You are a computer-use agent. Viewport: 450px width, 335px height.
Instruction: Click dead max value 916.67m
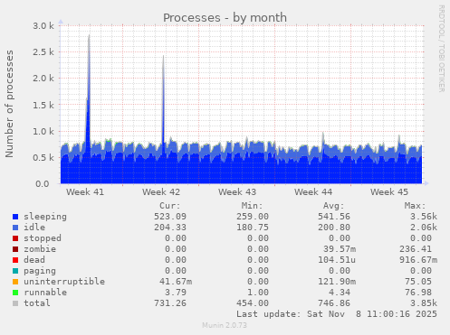(418, 260)
